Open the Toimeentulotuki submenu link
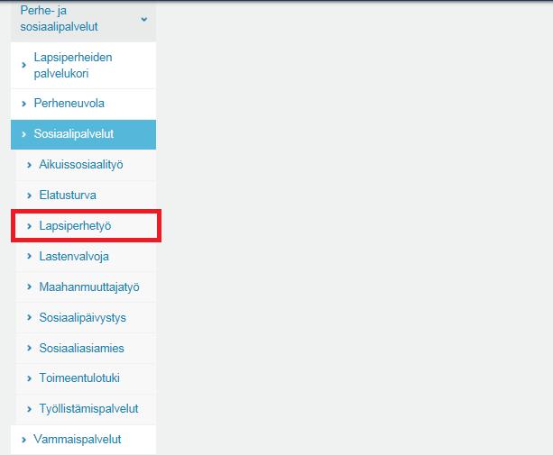This screenshot has height=455, width=553. 79,378
